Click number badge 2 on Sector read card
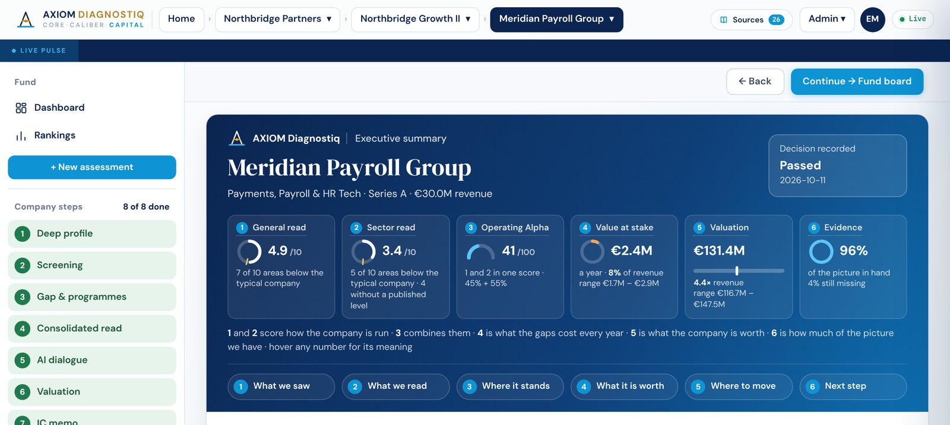Viewport: 950px width, 425px height. [x=356, y=228]
